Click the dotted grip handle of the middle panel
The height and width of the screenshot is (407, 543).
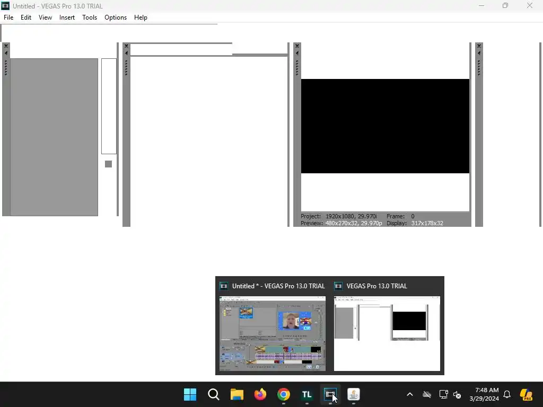(x=126, y=67)
